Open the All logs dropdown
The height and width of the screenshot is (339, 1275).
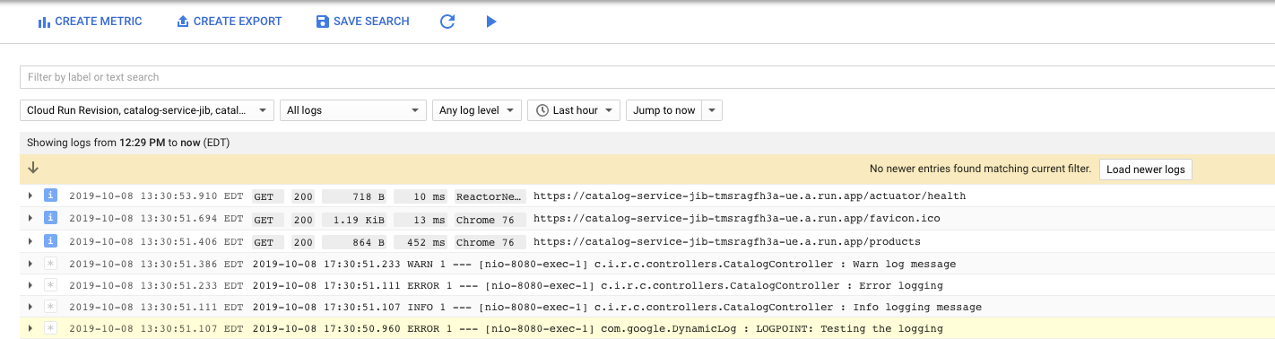[353, 110]
